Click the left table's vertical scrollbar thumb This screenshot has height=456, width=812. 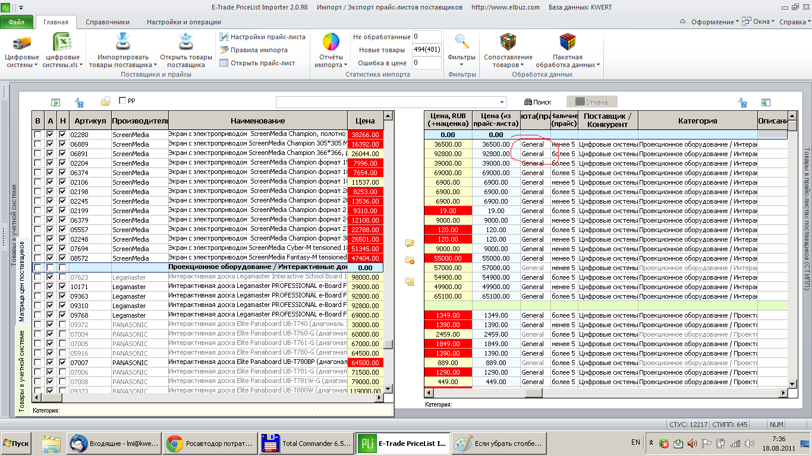click(x=388, y=344)
